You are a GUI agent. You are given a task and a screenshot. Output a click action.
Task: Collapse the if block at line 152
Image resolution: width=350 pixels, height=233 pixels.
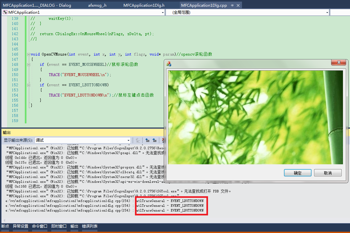[29, 85]
